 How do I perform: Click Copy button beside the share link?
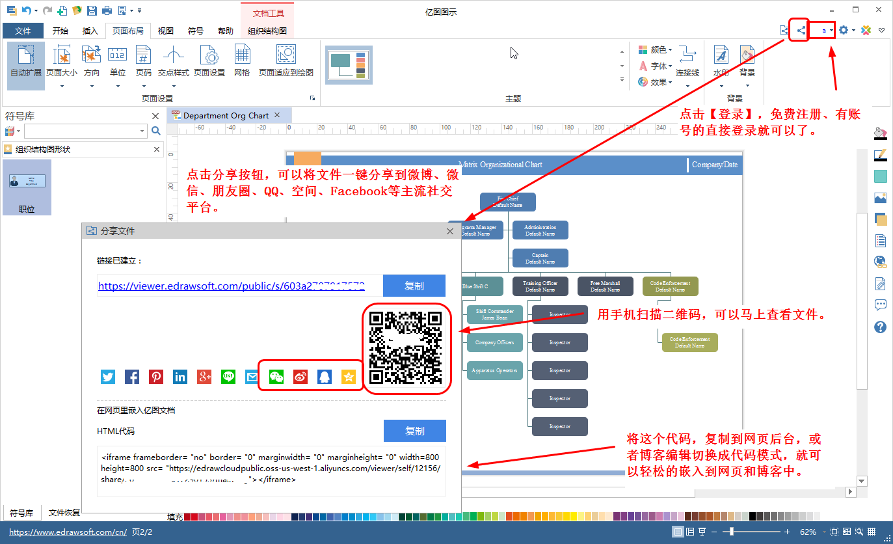pos(414,286)
